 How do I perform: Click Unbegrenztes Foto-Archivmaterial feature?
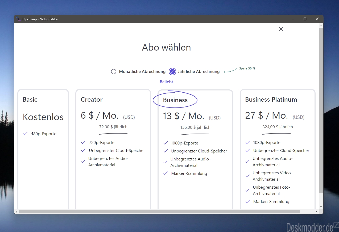click(271, 190)
